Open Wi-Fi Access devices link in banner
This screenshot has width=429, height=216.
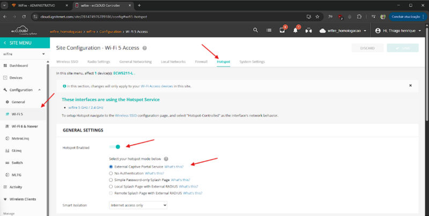click(157, 86)
